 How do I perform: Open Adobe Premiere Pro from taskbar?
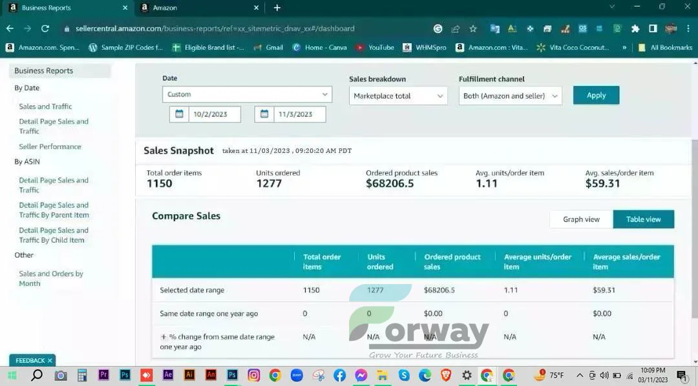tap(103, 375)
